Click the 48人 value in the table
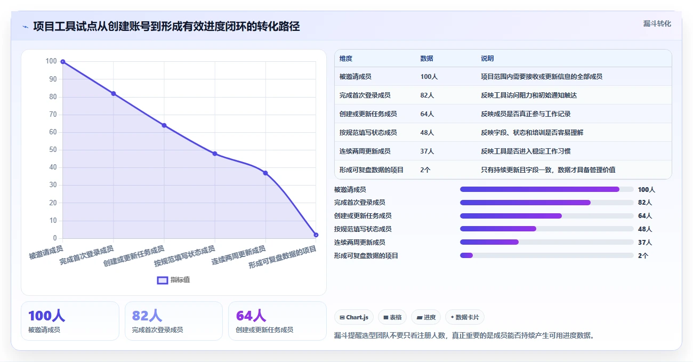 [427, 133]
